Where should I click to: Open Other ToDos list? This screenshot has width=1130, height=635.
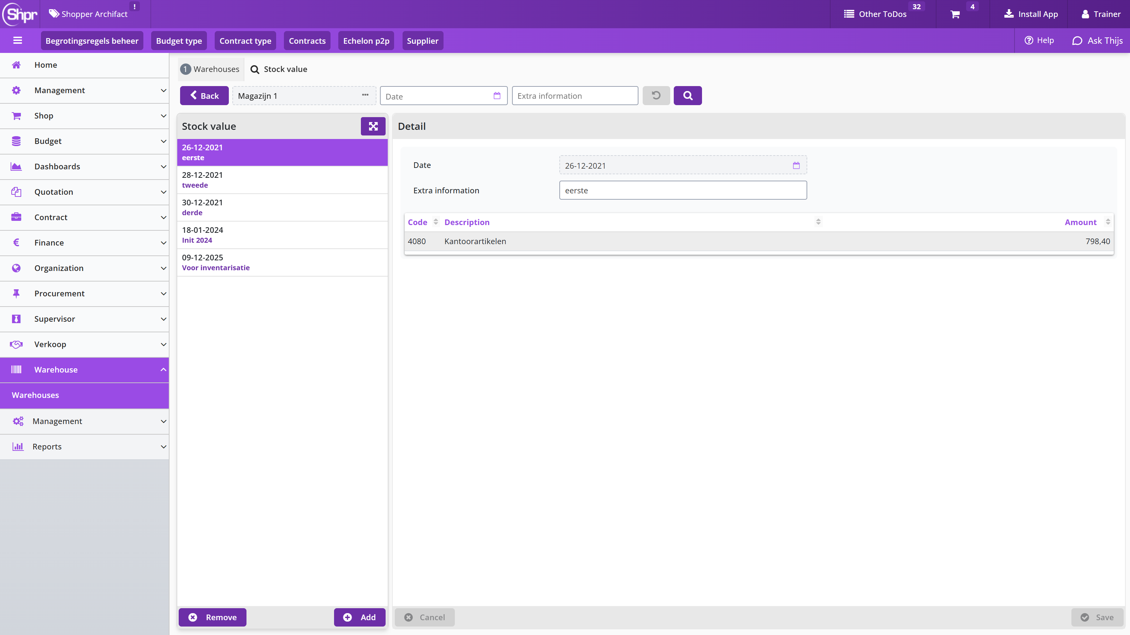[875, 14]
